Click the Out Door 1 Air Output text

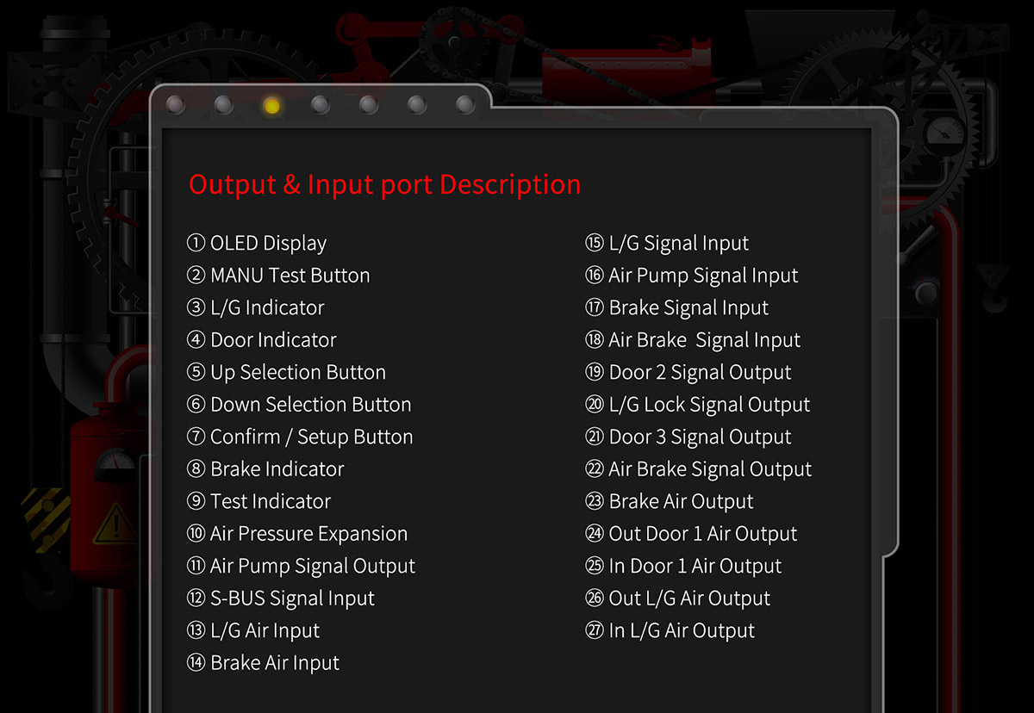691,534
